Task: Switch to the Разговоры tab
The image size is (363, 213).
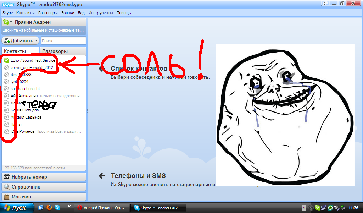Action: tap(63, 51)
